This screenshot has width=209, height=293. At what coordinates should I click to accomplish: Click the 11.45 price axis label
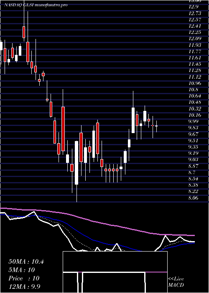[x=195, y=64]
